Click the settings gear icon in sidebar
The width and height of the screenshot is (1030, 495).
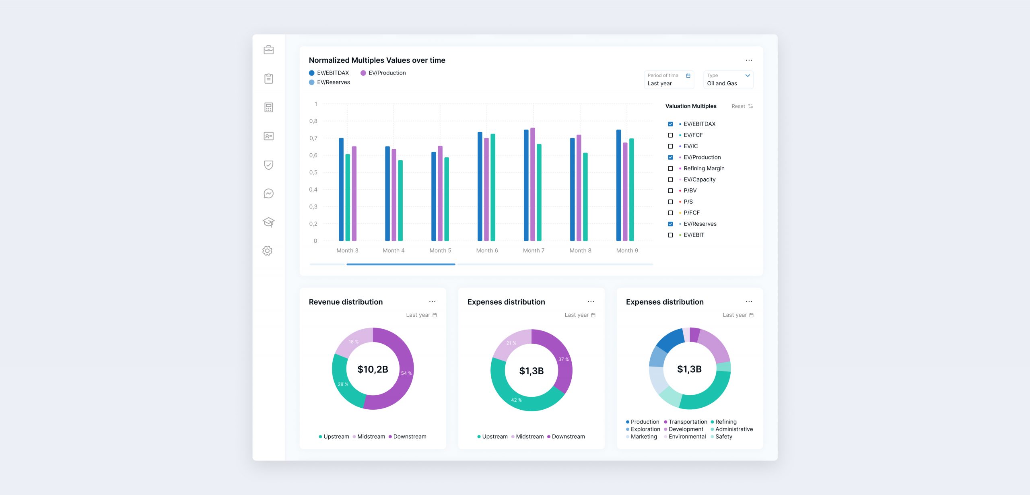pyautogui.click(x=269, y=250)
